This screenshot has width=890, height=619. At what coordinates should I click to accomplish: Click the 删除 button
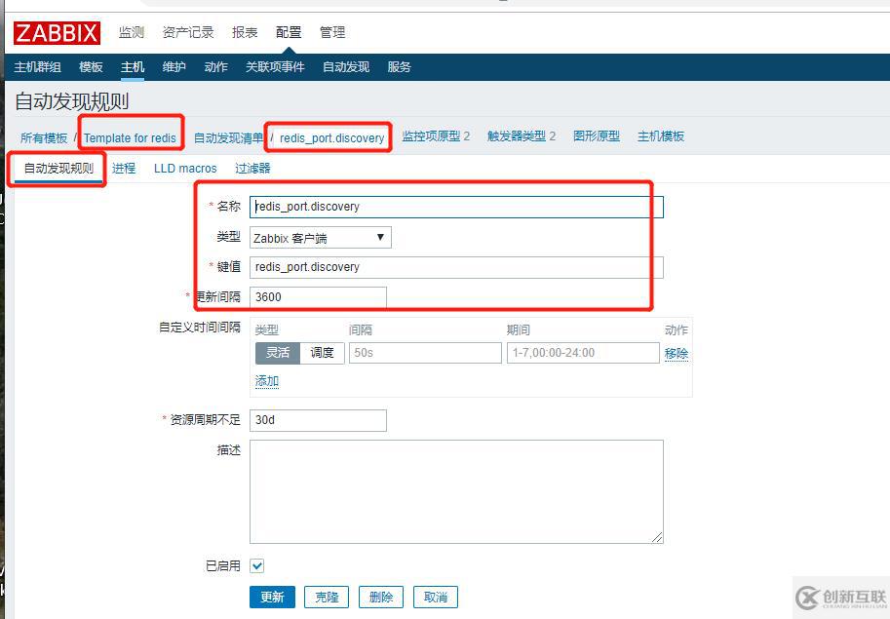point(380,597)
